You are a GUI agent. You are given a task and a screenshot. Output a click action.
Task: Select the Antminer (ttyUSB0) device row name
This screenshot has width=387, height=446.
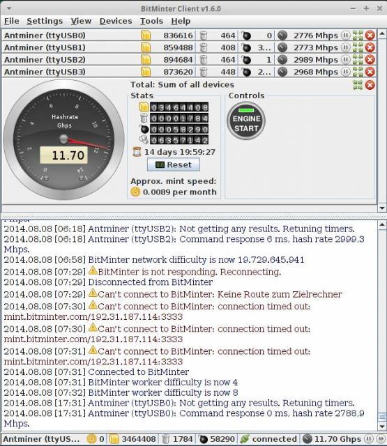point(45,36)
